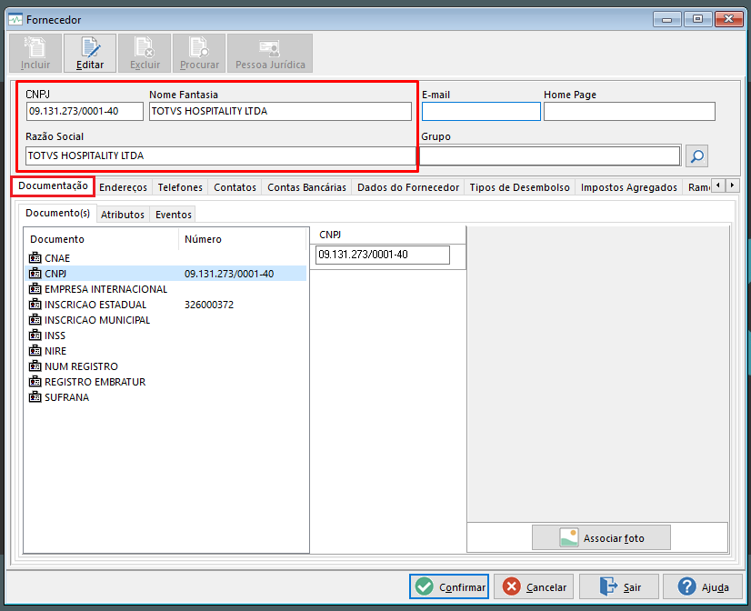The height and width of the screenshot is (611, 751).
Task: Switch to the Endereços tab
Action: point(123,187)
